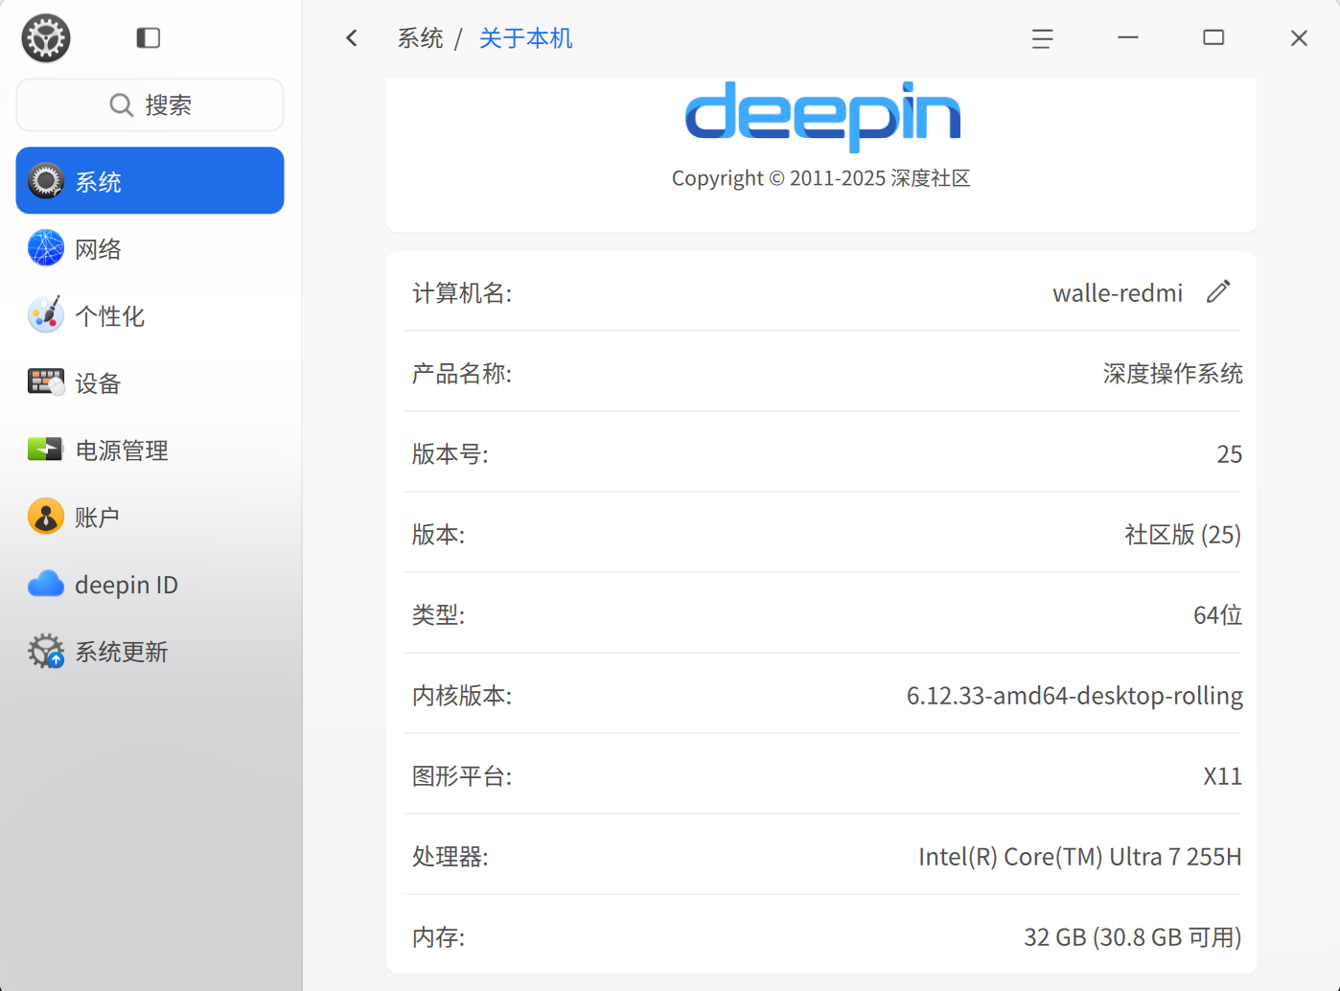Select 网络 in the sidebar
The width and height of the screenshot is (1340, 991).
(x=150, y=248)
